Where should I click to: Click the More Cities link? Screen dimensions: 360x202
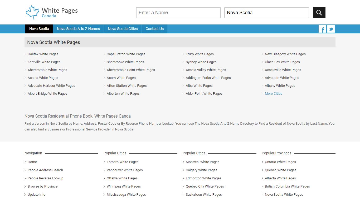click(x=274, y=94)
